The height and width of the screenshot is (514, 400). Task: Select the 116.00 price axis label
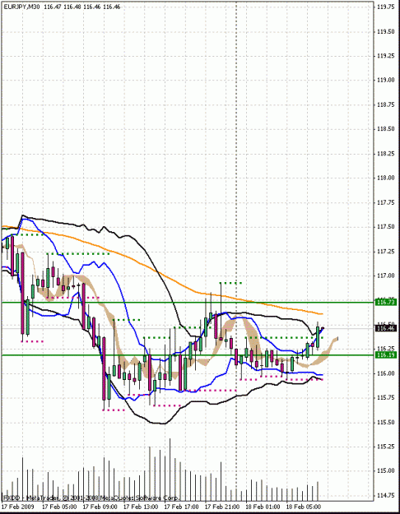tap(385, 373)
